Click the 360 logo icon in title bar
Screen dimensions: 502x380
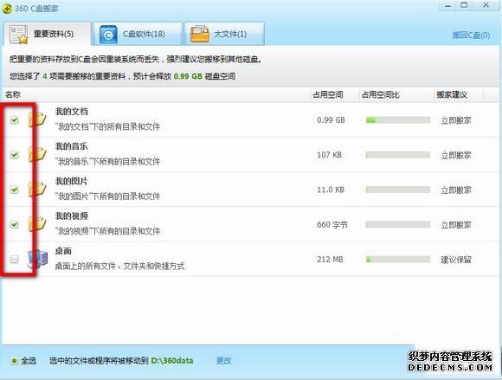(7, 8)
